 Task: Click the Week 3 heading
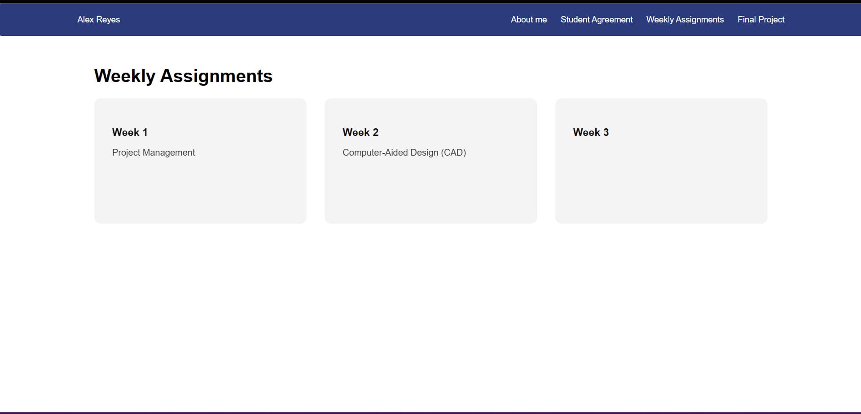tap(591, 132)
